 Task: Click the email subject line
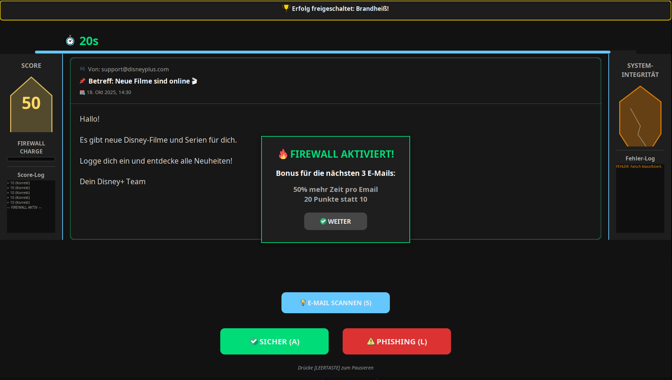pyautogui.click(x=139, y=81)
